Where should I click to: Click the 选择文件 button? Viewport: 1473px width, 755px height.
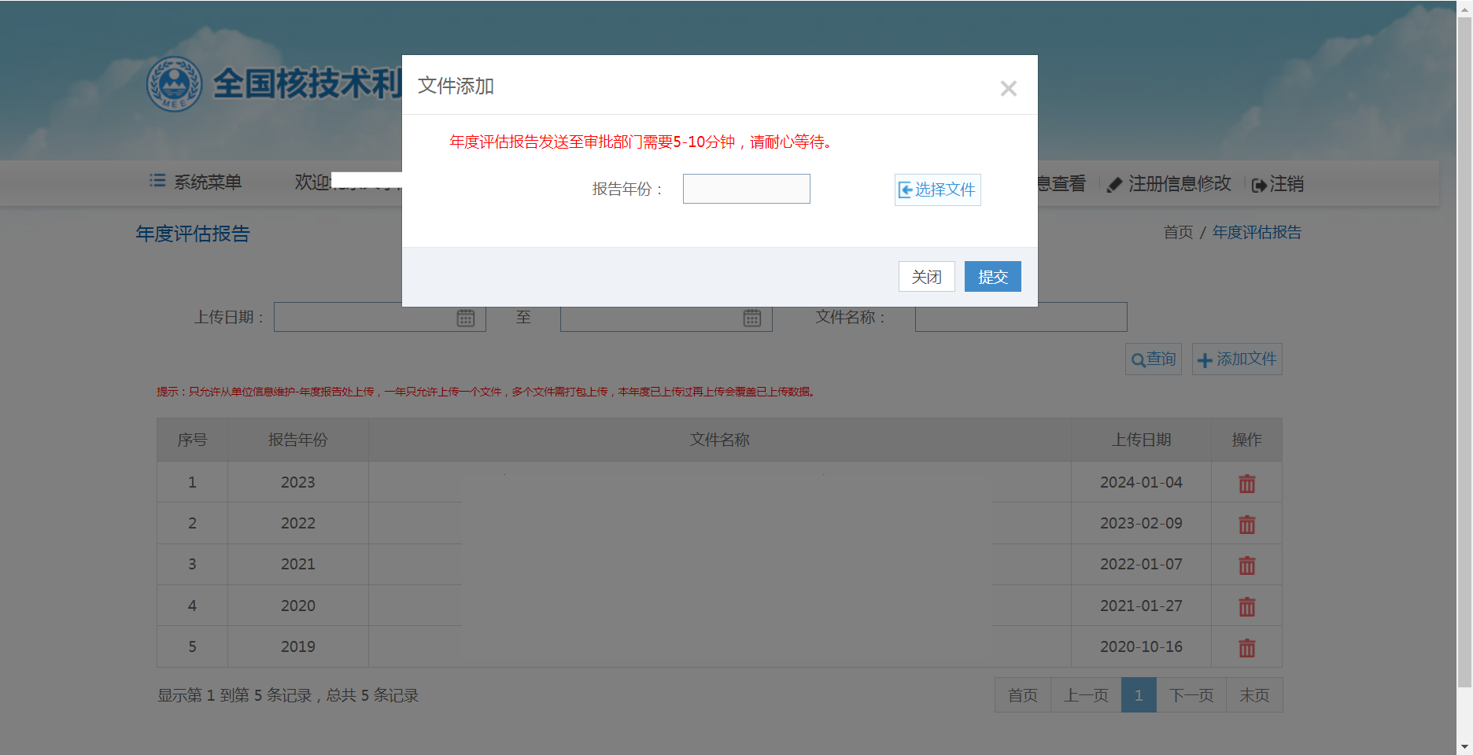point(937,190)
